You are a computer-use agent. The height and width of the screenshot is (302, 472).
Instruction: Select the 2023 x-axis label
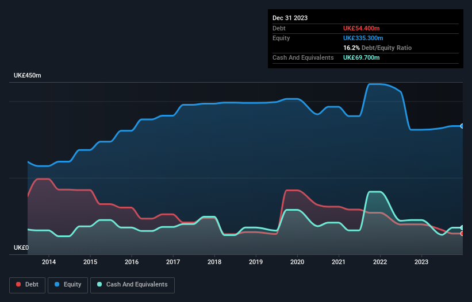(x=421, y=262)
